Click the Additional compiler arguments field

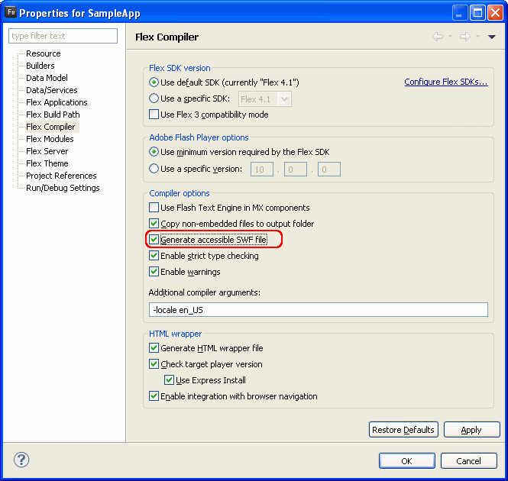(x=318, y=310)
